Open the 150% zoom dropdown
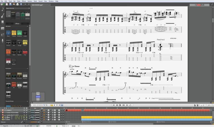The width and height of the screenshot is (214, 127). [35, 105]
